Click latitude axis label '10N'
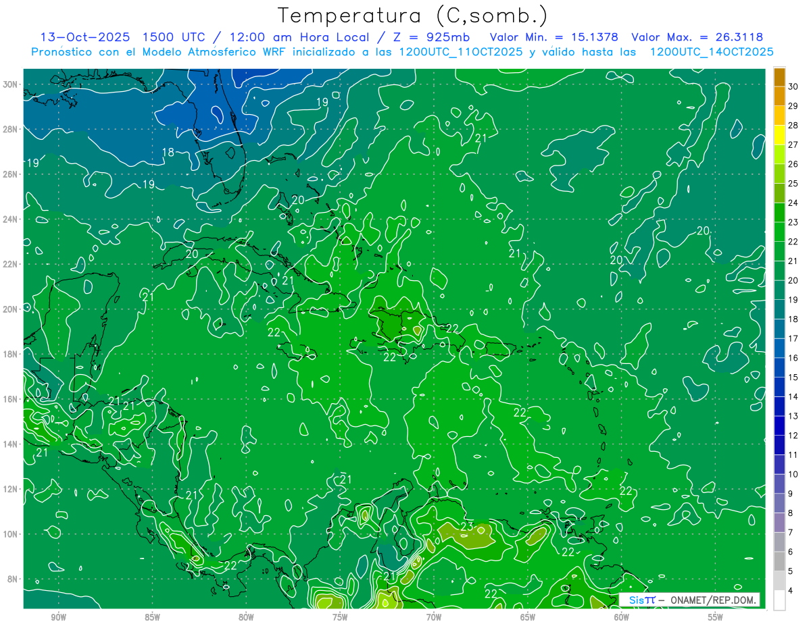811x626 pixels. coord(10,534)
